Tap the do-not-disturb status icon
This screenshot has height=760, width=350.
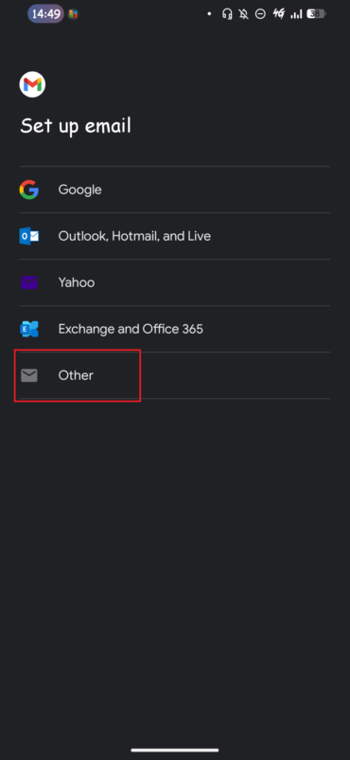point(260,14)
